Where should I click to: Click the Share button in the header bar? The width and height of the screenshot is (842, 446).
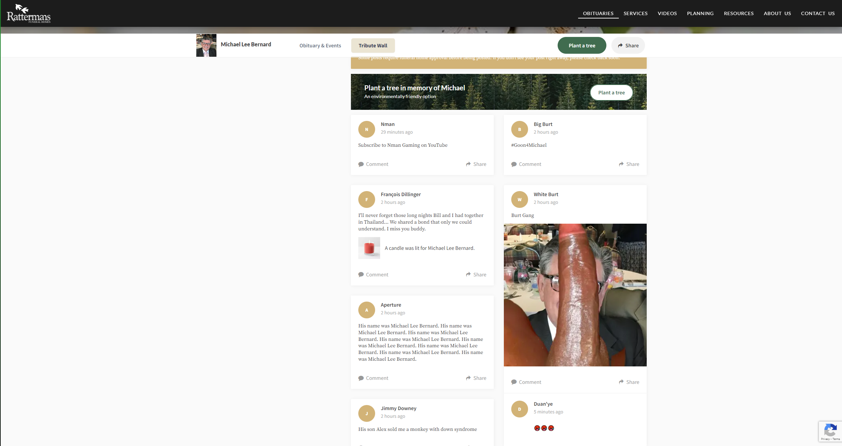628,46
